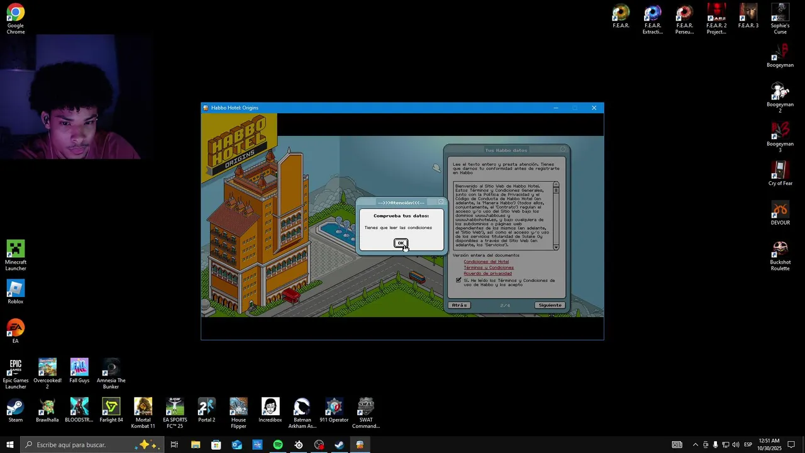Select the F.E.A.R. 3 desktop icon
This screenshot has height=453, width=805.
pyautogui.click(x=748, y=16)
